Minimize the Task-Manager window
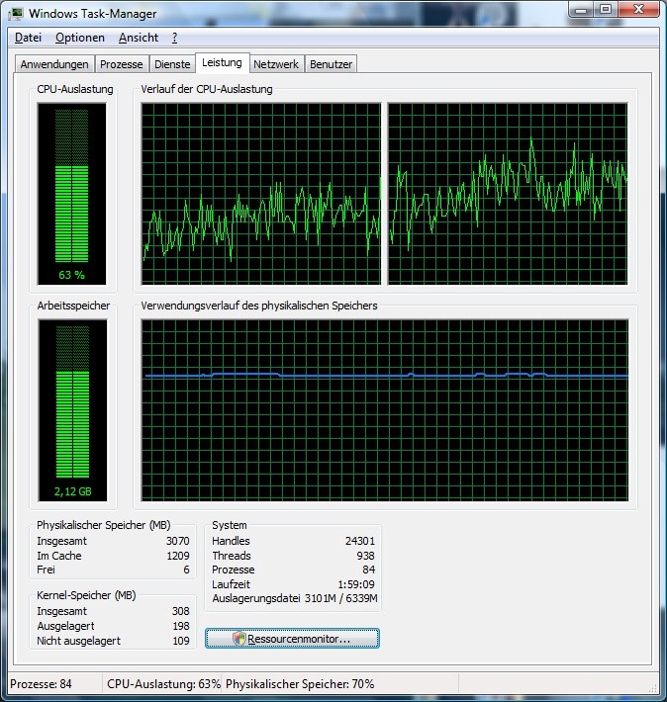Viewport: 667px width, 702px height. pyautogui.click(x=579, y=9)
